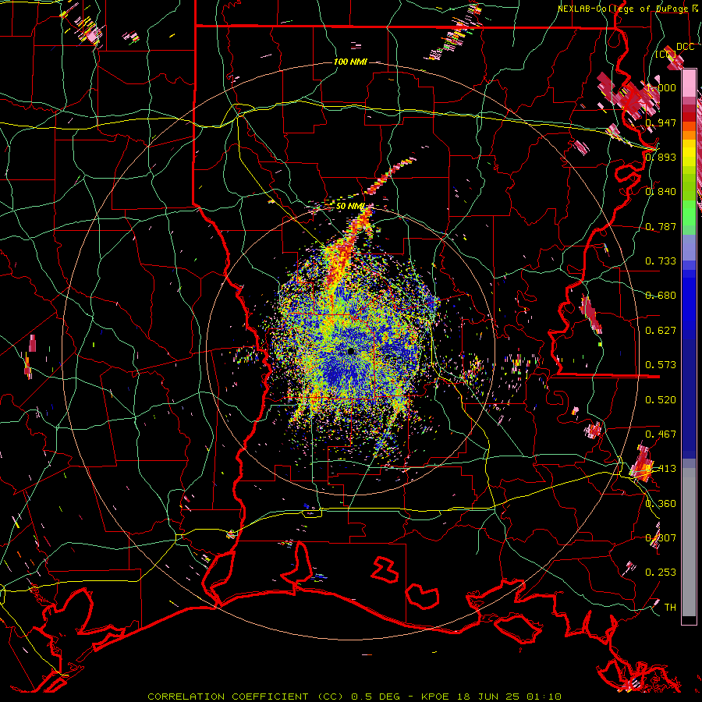
Task: Click the "0.573" scale value
Action: pos(661,365)
